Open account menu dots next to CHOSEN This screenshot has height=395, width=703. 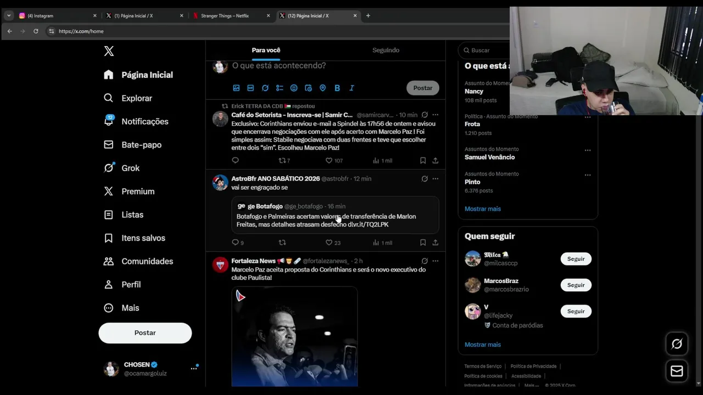point(193,369)
